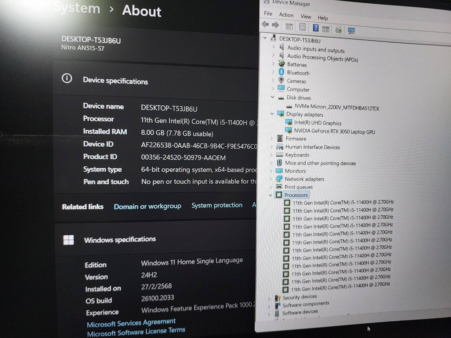Go back to System in breadcrumb
The width and height of the screenshot is (451, 338).
pyautogui.click(x=77, y=8)
